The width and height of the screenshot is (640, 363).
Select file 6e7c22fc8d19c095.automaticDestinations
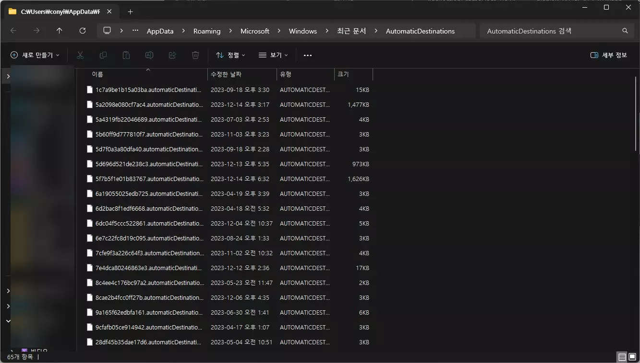[x=149, y=238]
